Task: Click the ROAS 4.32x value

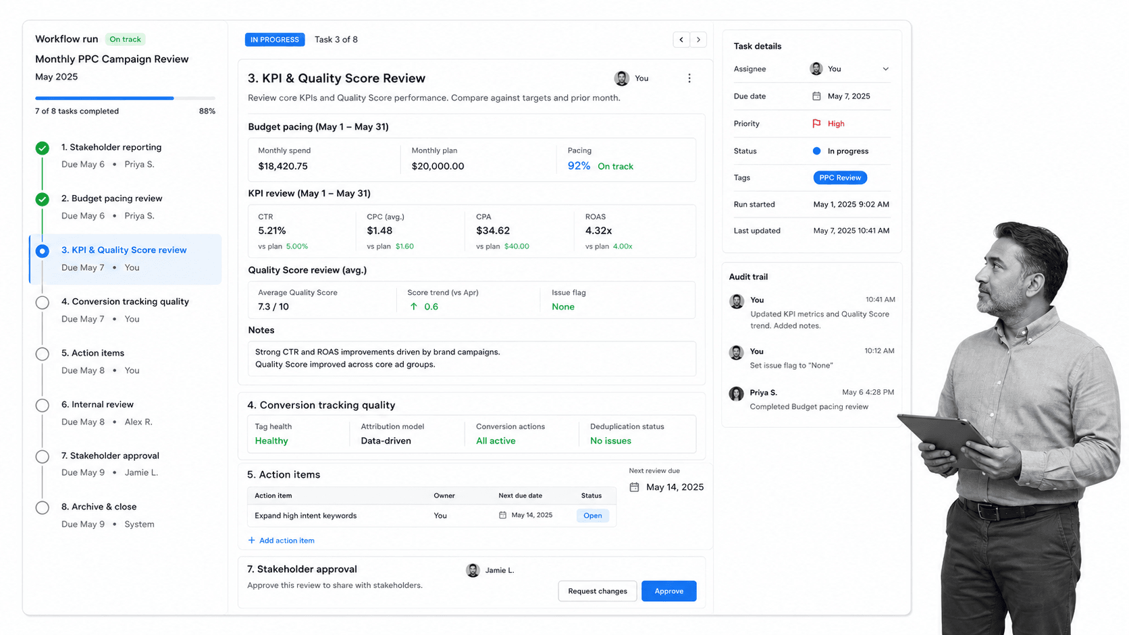Action: pos(598,231)
